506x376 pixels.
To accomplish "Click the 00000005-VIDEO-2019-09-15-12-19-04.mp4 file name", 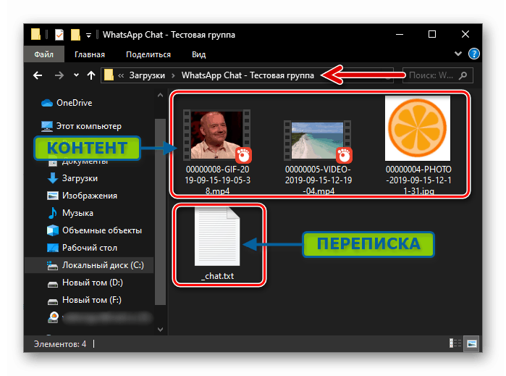I will (319, 180).
